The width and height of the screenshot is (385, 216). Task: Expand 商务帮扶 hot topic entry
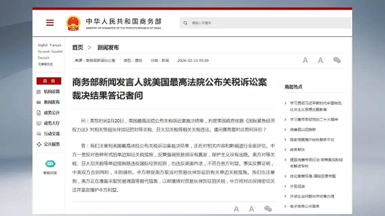coord(297,149)
